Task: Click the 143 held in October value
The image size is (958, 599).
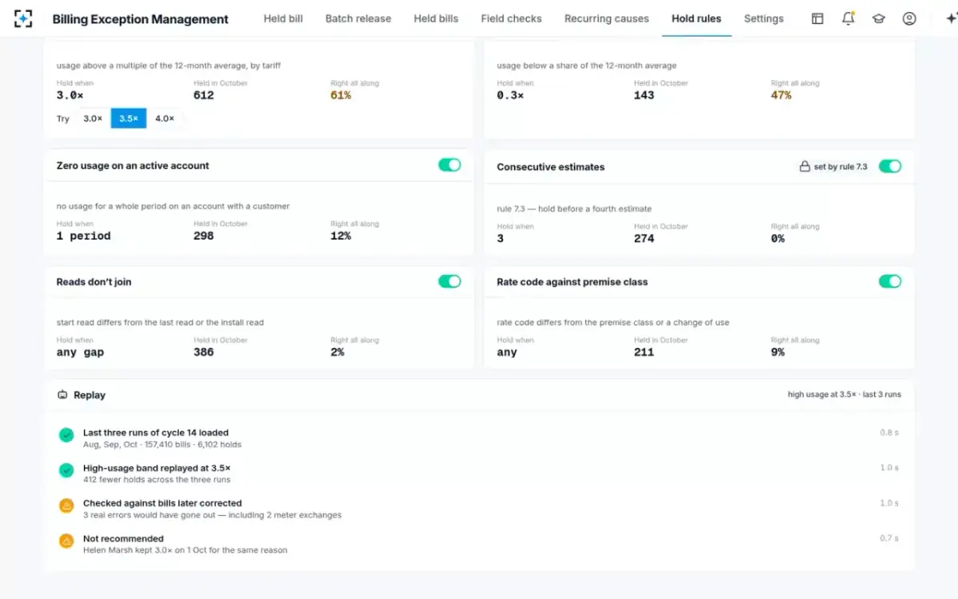Action: point(644,95)
